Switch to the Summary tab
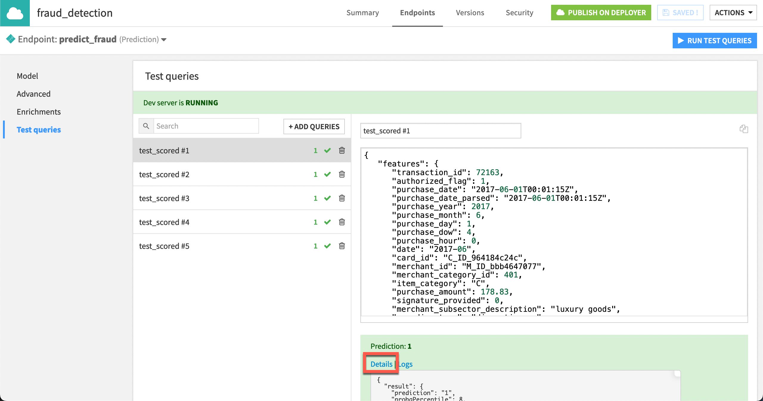The image size is (763, 401). coord(362,13)
